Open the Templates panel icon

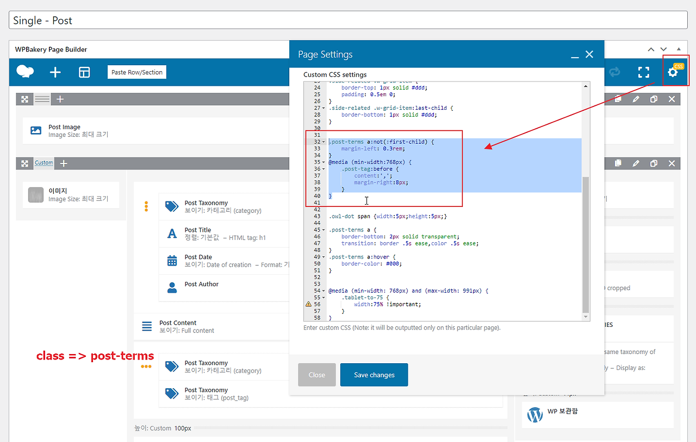[x=84, y=72]
